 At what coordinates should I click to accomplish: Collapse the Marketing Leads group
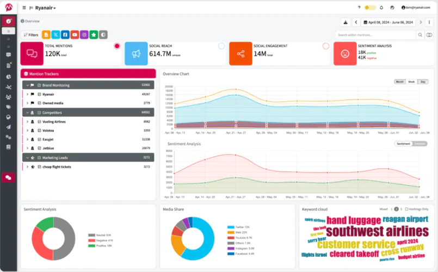(x=27, y=158)
